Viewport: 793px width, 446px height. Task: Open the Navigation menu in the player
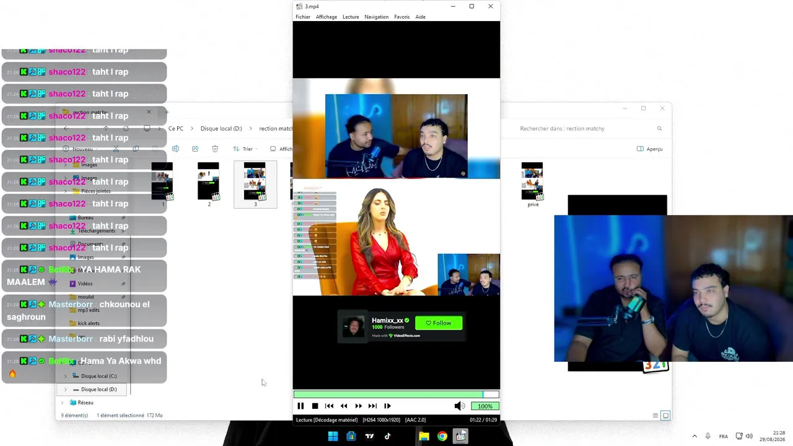pyautogui.click(x=377, y=17)
